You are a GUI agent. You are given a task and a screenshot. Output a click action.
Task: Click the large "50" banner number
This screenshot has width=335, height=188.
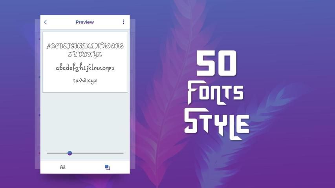pos(216,65)
